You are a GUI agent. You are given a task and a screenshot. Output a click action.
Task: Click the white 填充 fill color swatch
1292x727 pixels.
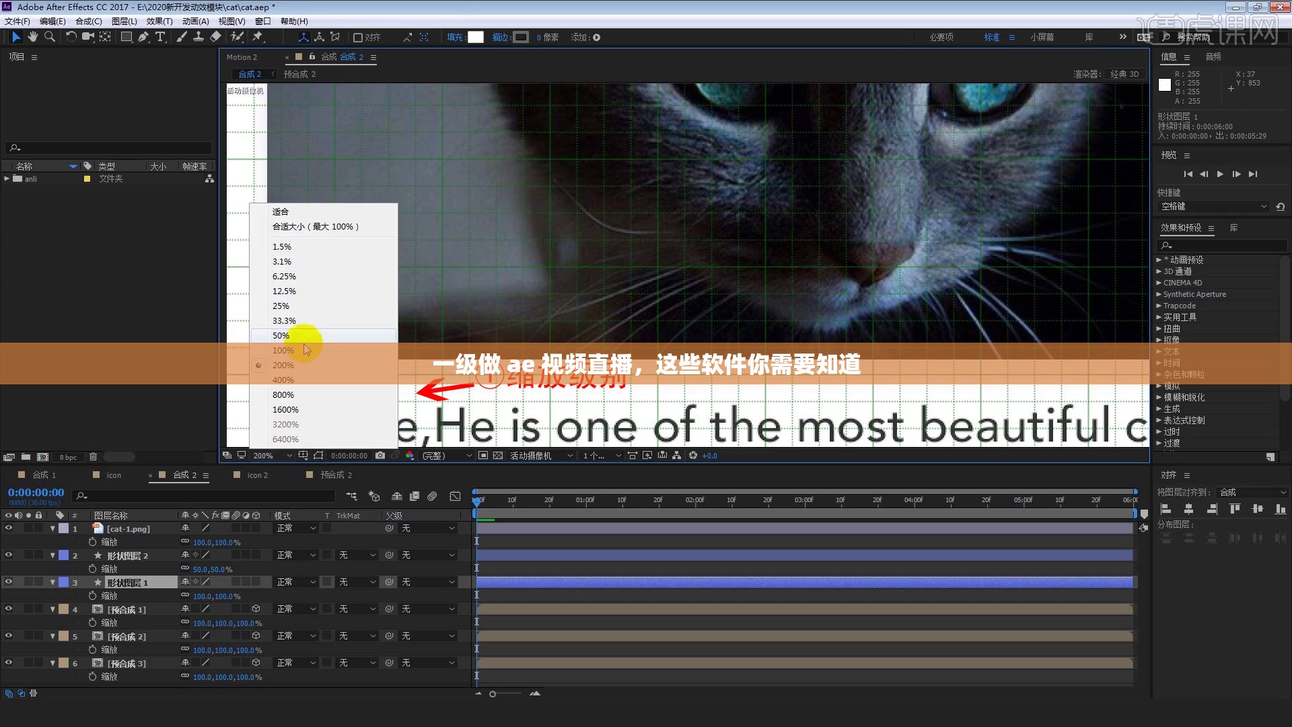(476, 38)
